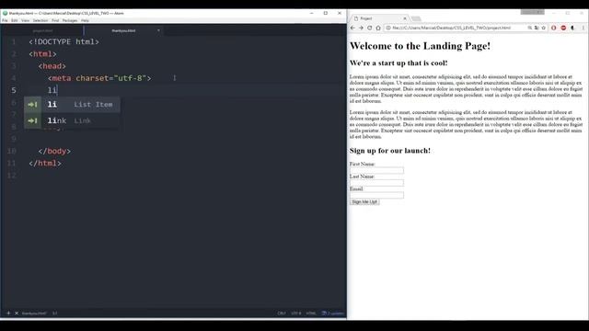Bookmark this page with the star icon

(543, 28)
